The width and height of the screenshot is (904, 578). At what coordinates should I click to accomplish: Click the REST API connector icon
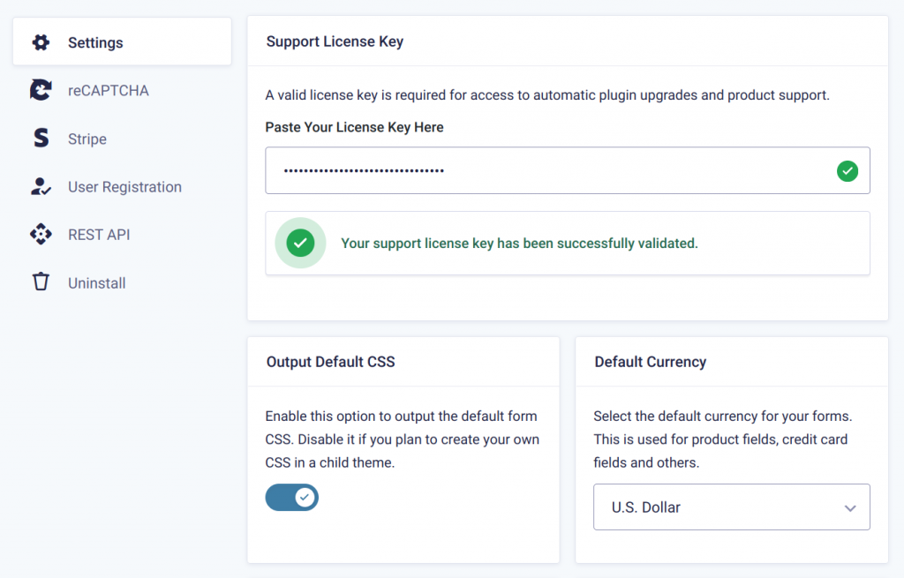40,234
